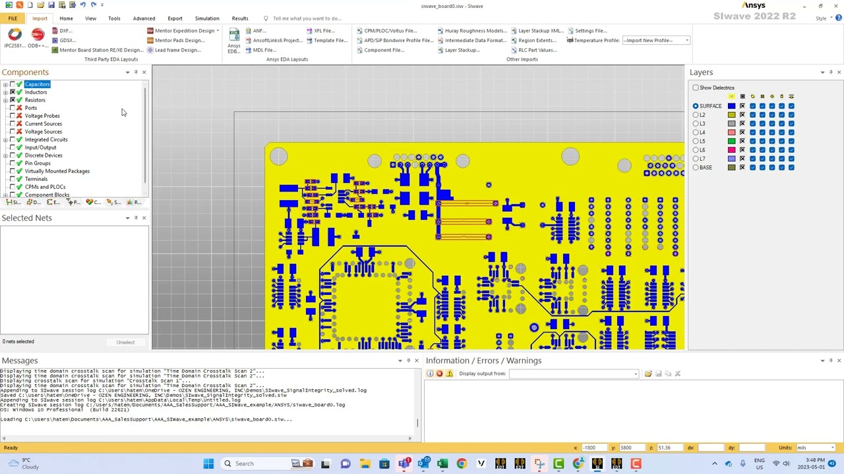The image size is (844, 474).
Task: Open the Temperature Profile dropdown
Action: click(686, 40)
